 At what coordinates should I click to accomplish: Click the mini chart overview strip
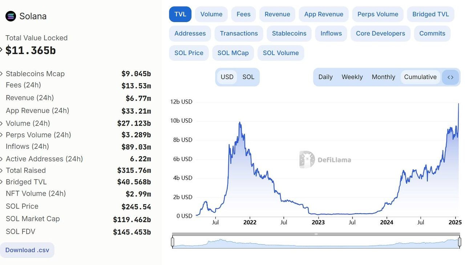[315, 242]
